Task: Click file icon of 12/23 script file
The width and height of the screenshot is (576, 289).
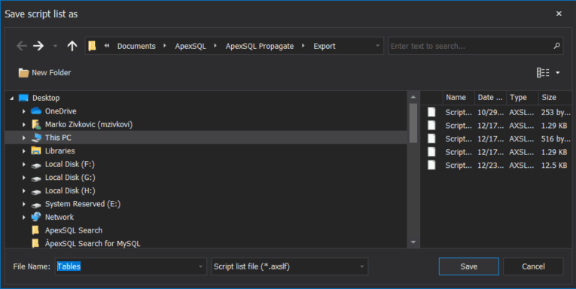Action: pos(431,165)
